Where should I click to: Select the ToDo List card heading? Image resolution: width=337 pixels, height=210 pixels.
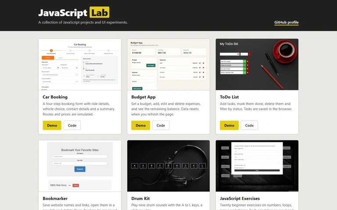[x=229, y=97]
